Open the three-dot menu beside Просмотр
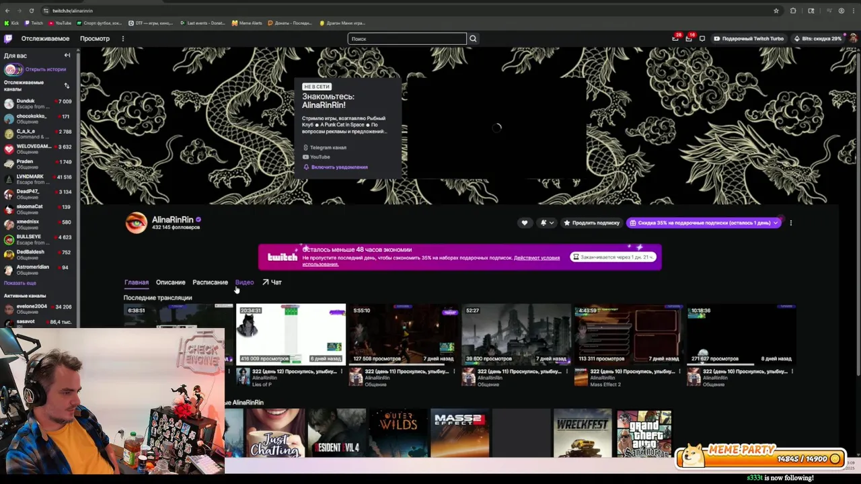 tap(122, 38)
